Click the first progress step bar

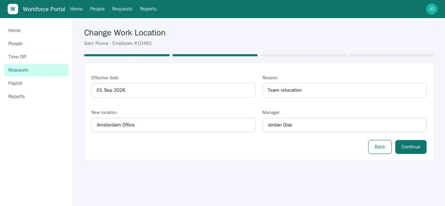pos(127,55)
